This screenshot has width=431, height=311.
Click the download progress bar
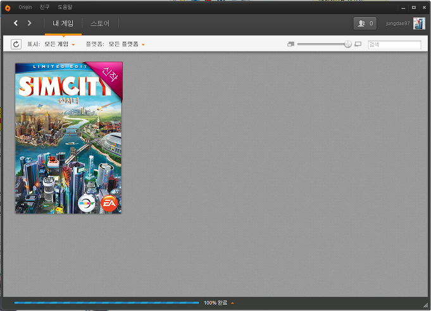point(107,303)
